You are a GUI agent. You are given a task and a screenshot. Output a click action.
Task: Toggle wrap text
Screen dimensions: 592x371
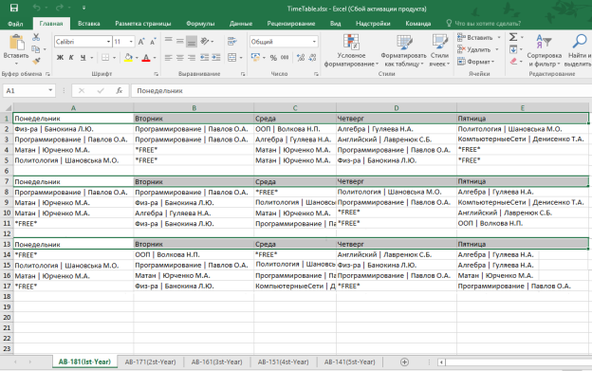coord(232,41)
